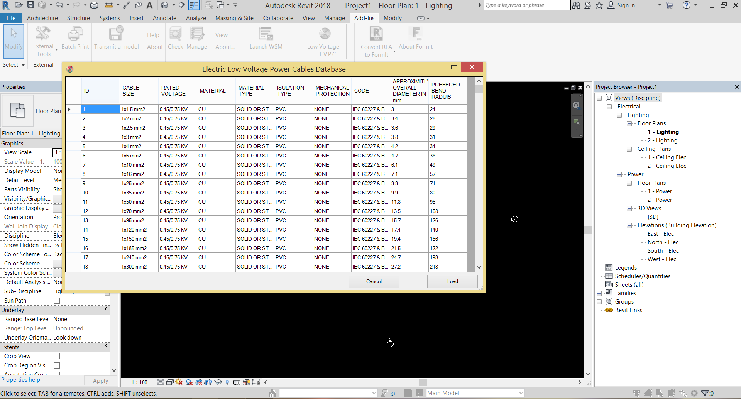This screenshot has width=741, height=399.
Task: Click the Temporary Hide/Isolate glasses icon
Action: (x=218, y=382)
